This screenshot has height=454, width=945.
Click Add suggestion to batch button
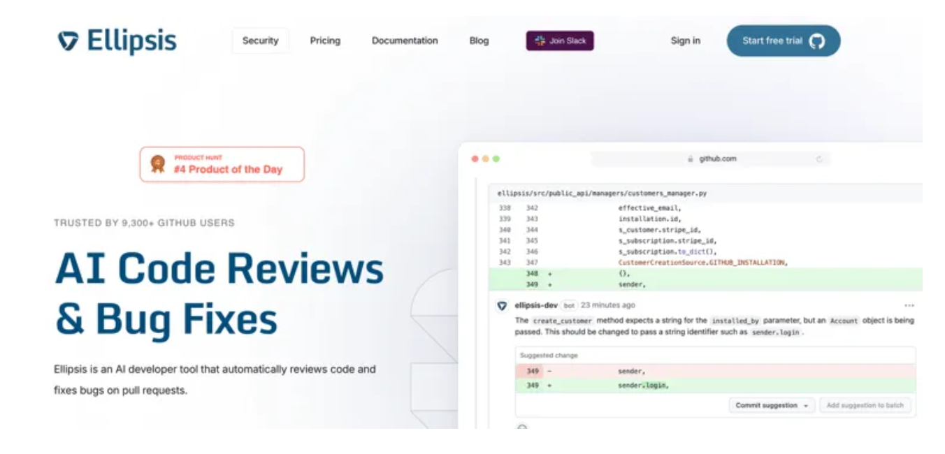pos(865,405)
